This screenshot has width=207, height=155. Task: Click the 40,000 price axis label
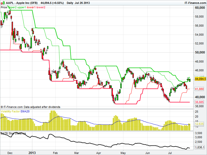coord(200,97)
